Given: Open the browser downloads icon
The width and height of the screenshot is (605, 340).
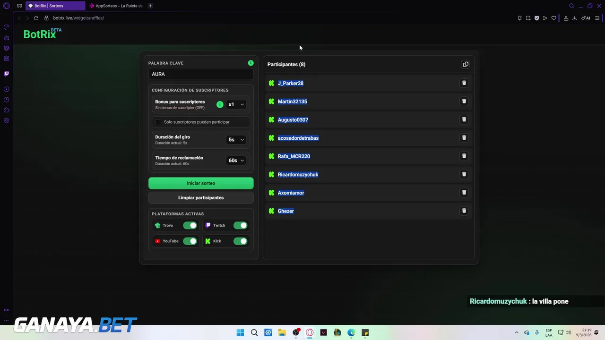Looking at the screenshot, I should coord(574,18).
